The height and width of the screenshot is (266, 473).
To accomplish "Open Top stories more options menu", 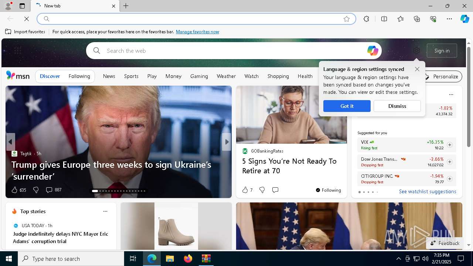I will click(105, 211).
